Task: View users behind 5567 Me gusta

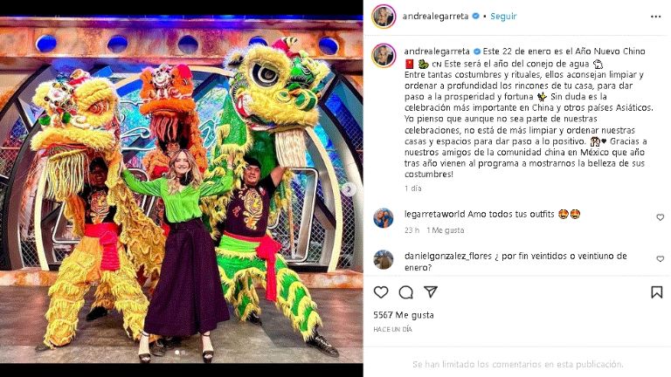Action: (403, 315)
